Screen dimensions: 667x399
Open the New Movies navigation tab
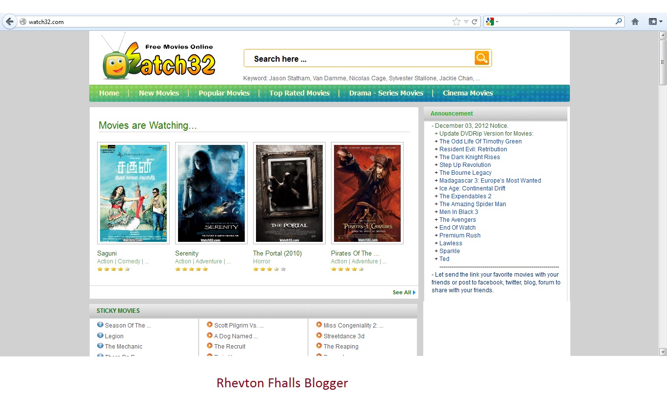point(159,93)
